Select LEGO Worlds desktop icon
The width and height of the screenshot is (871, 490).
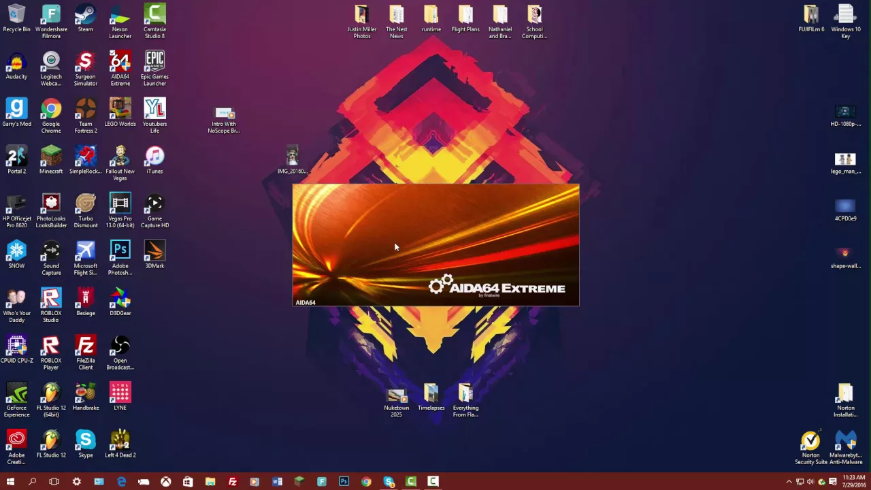click(x=120, y=114)
